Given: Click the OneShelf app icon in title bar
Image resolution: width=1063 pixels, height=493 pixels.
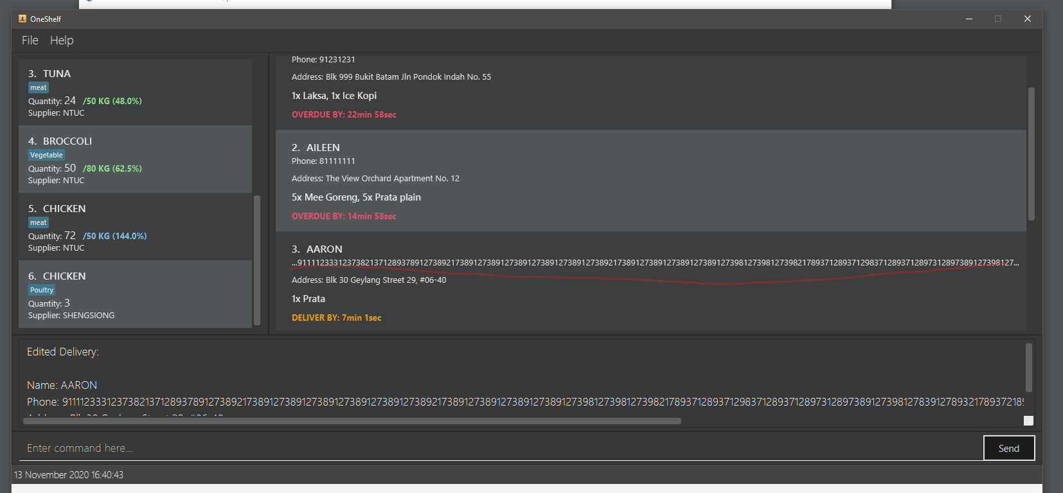Looking at the screenshot, I should (x=22, y=19).
